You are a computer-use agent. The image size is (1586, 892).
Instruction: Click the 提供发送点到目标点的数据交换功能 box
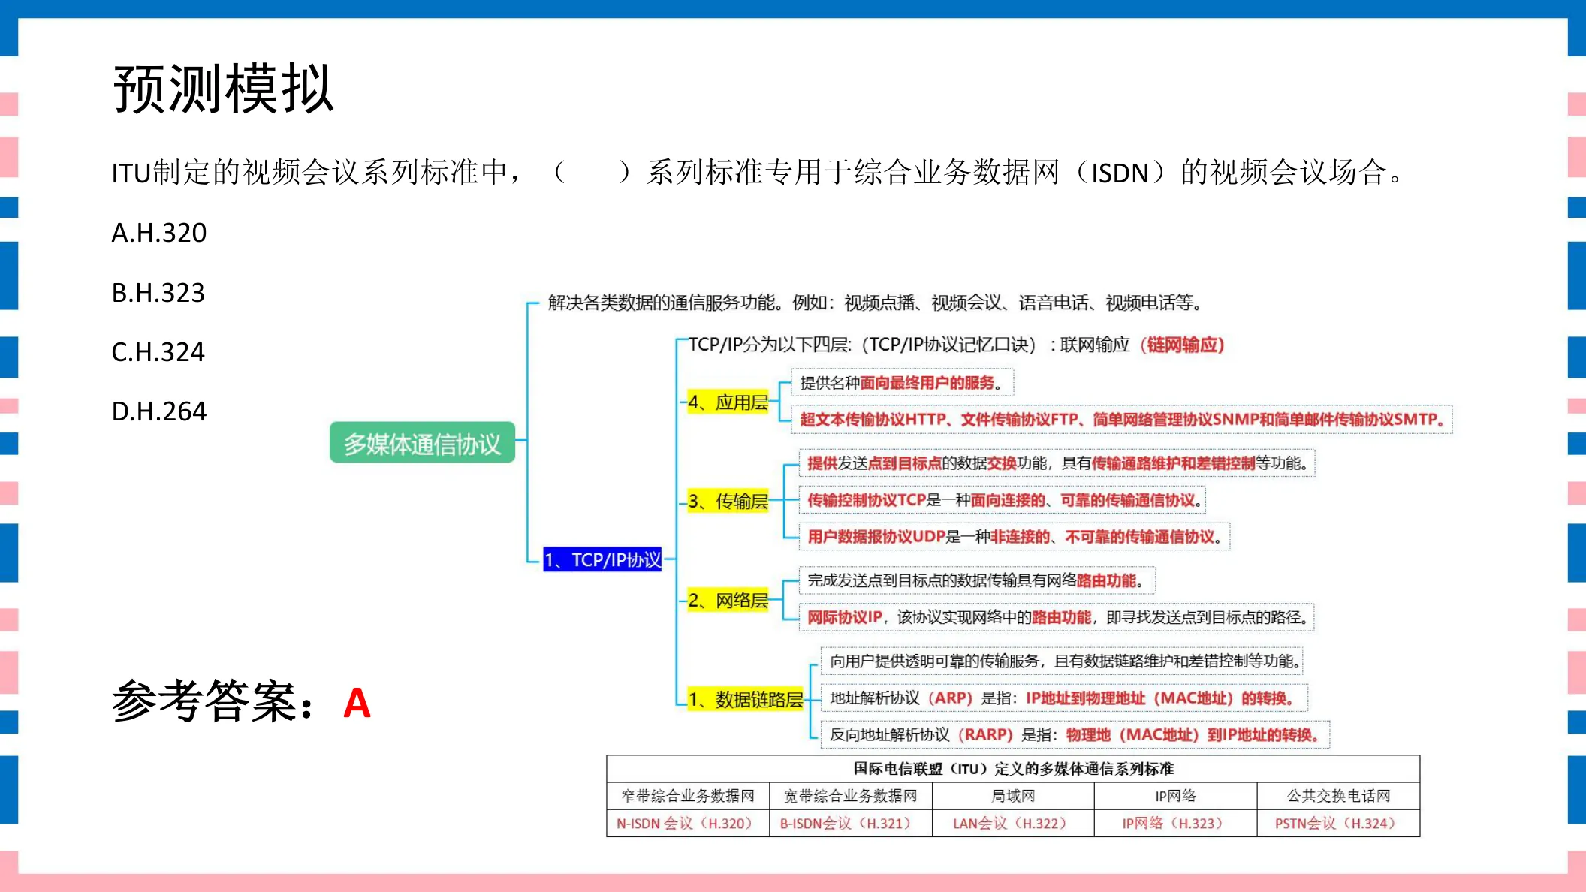(1057, 463)
